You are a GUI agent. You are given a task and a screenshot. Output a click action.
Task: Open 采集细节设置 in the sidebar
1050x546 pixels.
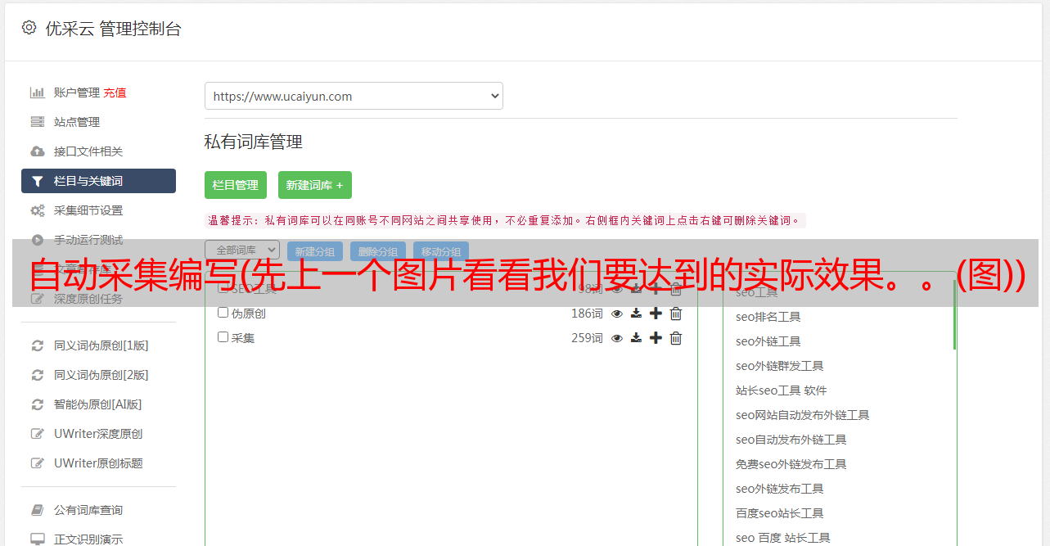(x=88, y=210)
